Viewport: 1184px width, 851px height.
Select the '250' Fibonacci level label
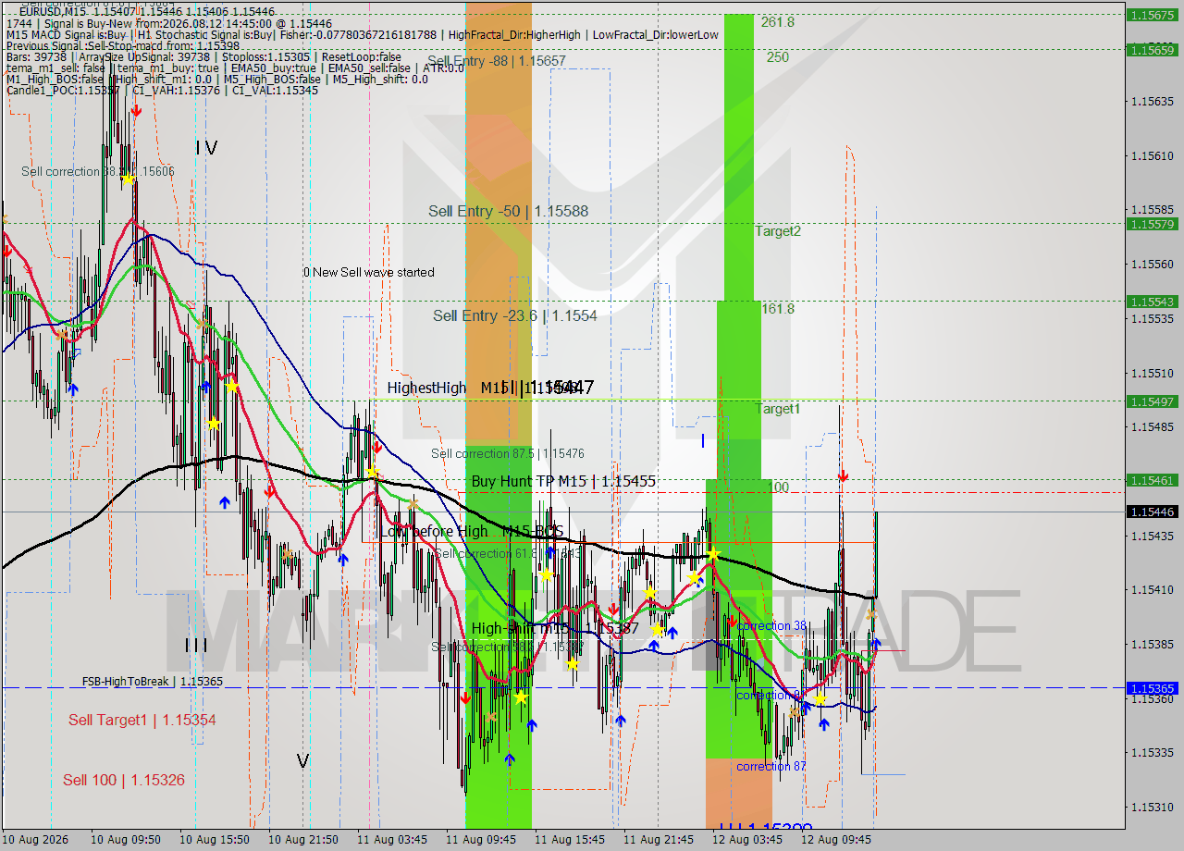(x=777, y=57)
